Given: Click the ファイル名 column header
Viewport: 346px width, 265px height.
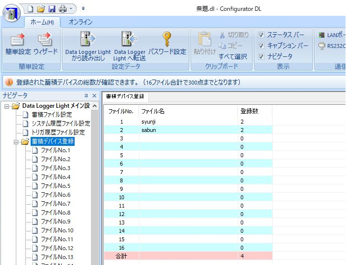Looking at the screenshot, I should (188, 111).
